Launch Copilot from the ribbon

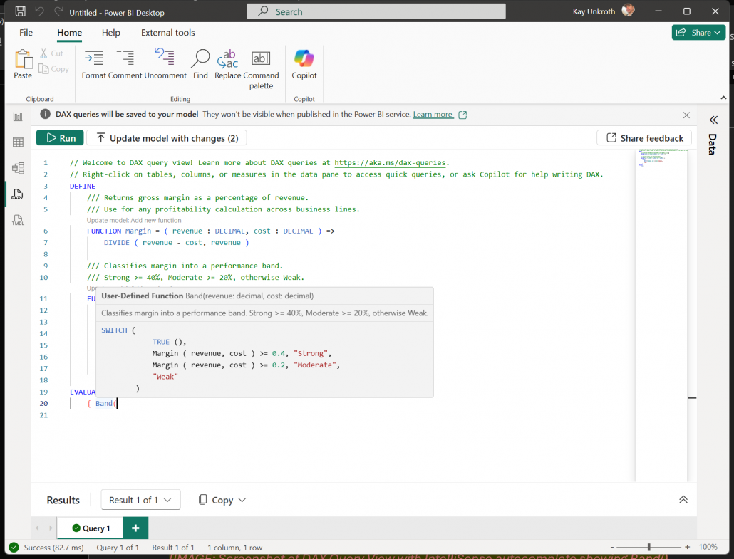(x=304, y=58)
